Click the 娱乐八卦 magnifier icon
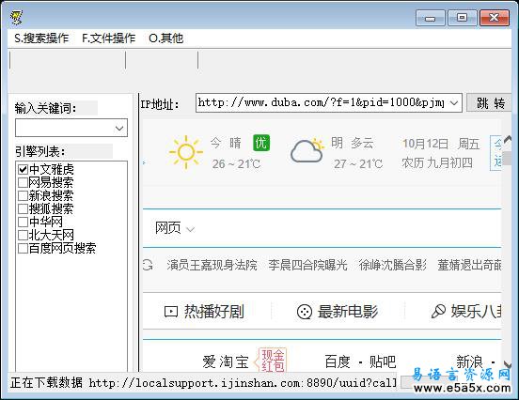This screenshot has height=400, width=519. click(x=438, y=311)
